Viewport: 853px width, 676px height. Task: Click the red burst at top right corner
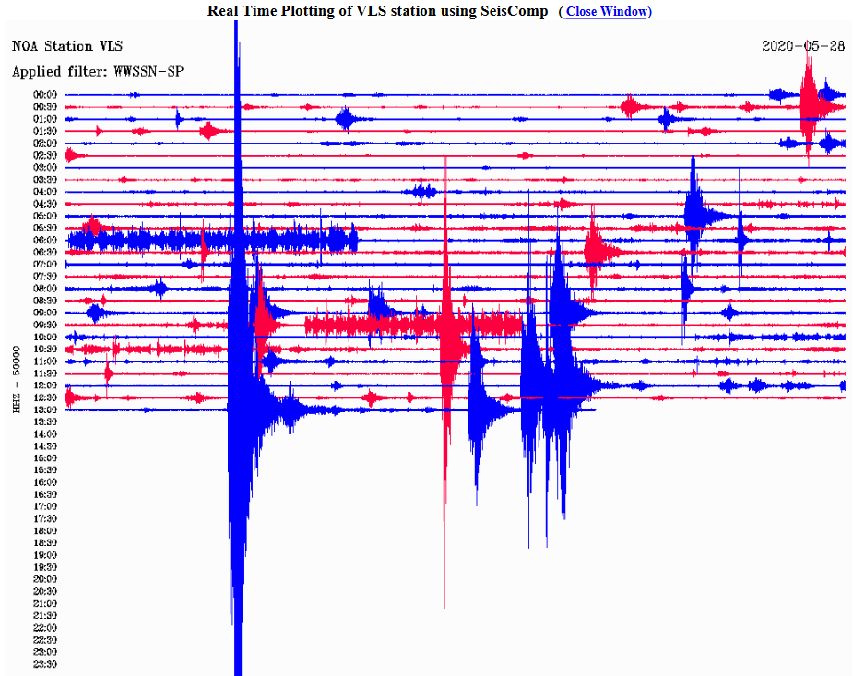coord(809,101)
